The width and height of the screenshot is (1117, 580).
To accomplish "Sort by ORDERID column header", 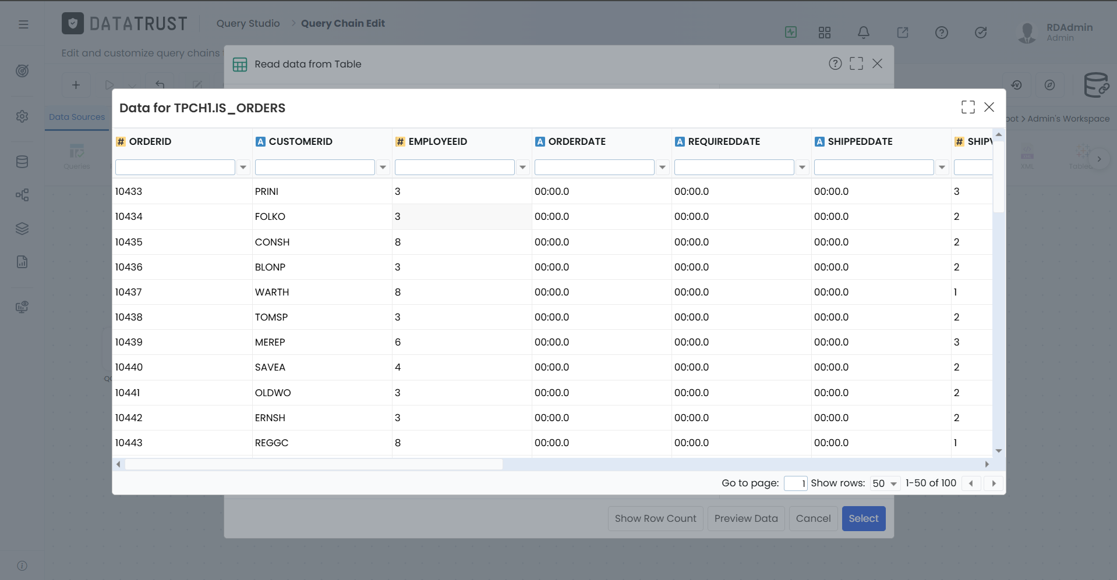I will pyautogui.click(x=150, y=141).
